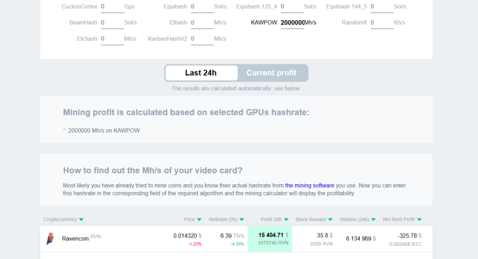Open the mining software link
The width and height of the screenshot is (478, 259).
pyautogui.click(x=314, y=185)
